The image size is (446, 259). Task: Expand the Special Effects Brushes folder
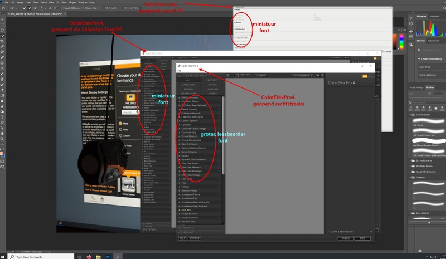click(x=410, y=172)
